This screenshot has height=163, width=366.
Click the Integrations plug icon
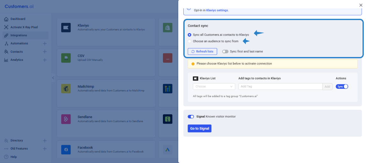point(6,35)
